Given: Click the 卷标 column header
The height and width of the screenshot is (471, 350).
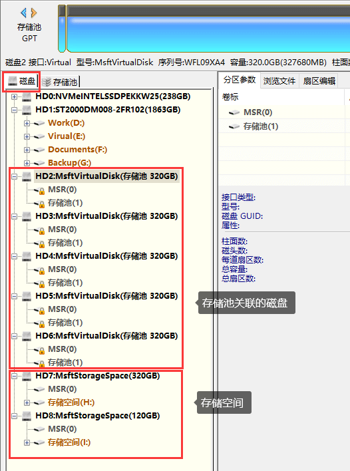Looking at the screenshot, I should tap(282, 97).
